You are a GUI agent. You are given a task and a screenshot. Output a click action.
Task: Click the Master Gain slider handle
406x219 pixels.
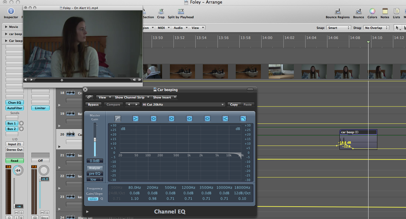click(95, 139)
